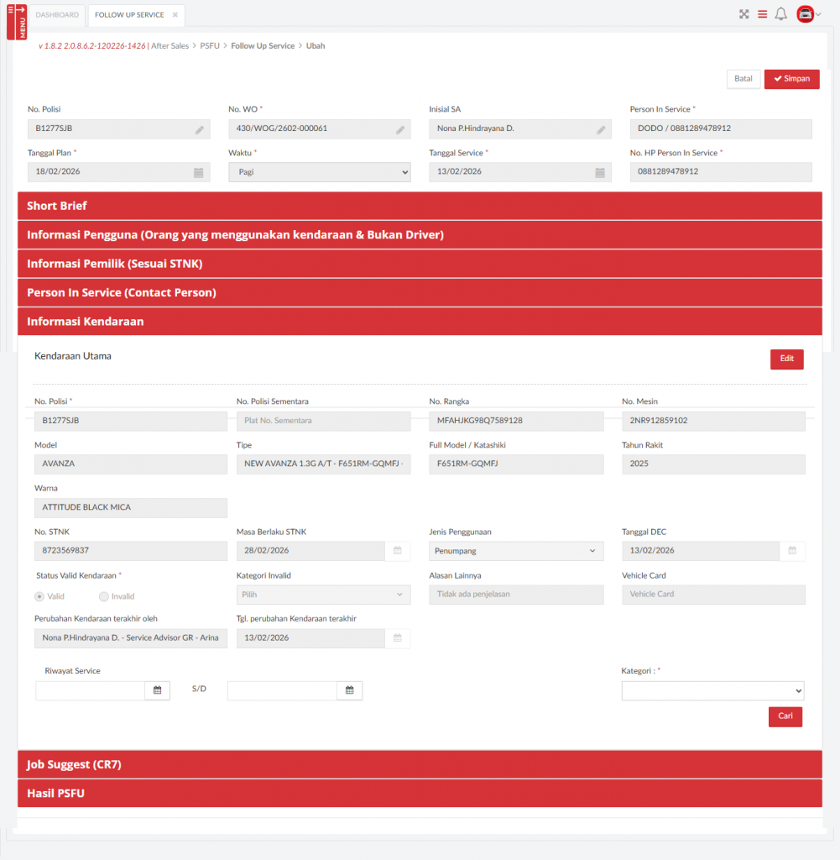Open the notification bell icon

tap(780, 14)
